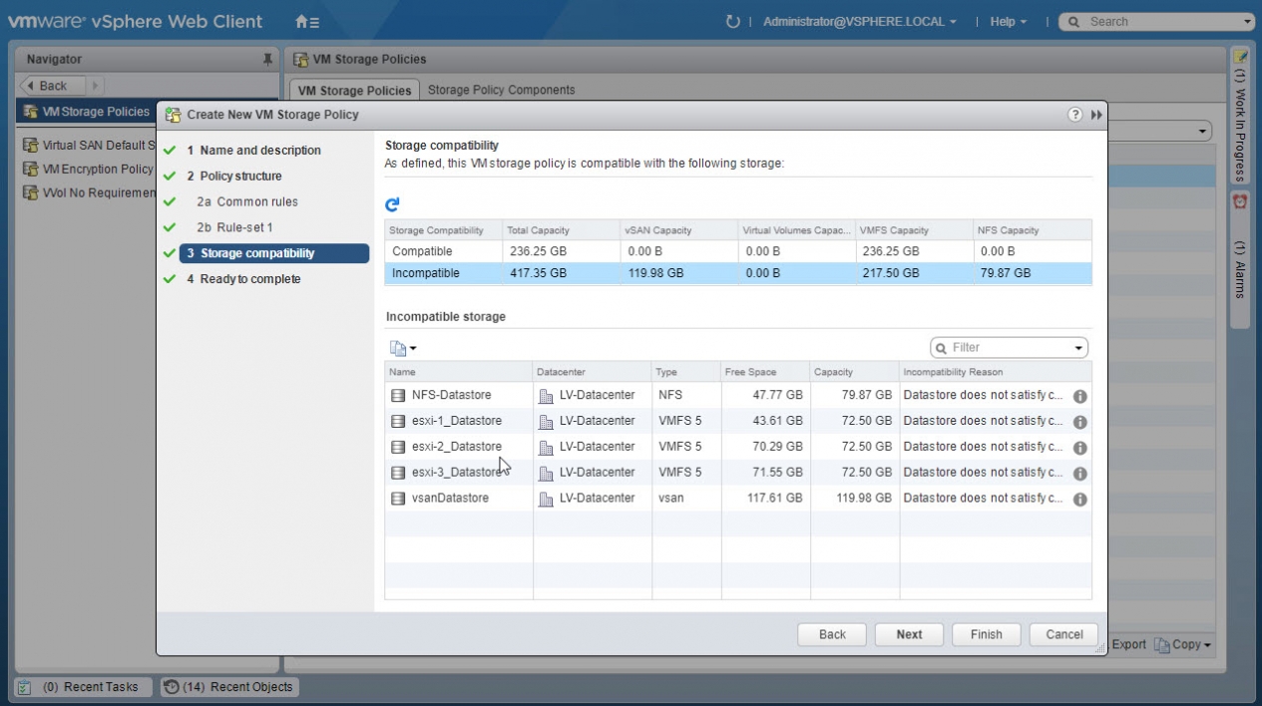Screen dimensions: 1262x706
Task: Click info icon for NFS-Datastore incompatibility reason
Action: pos(1079,396)
